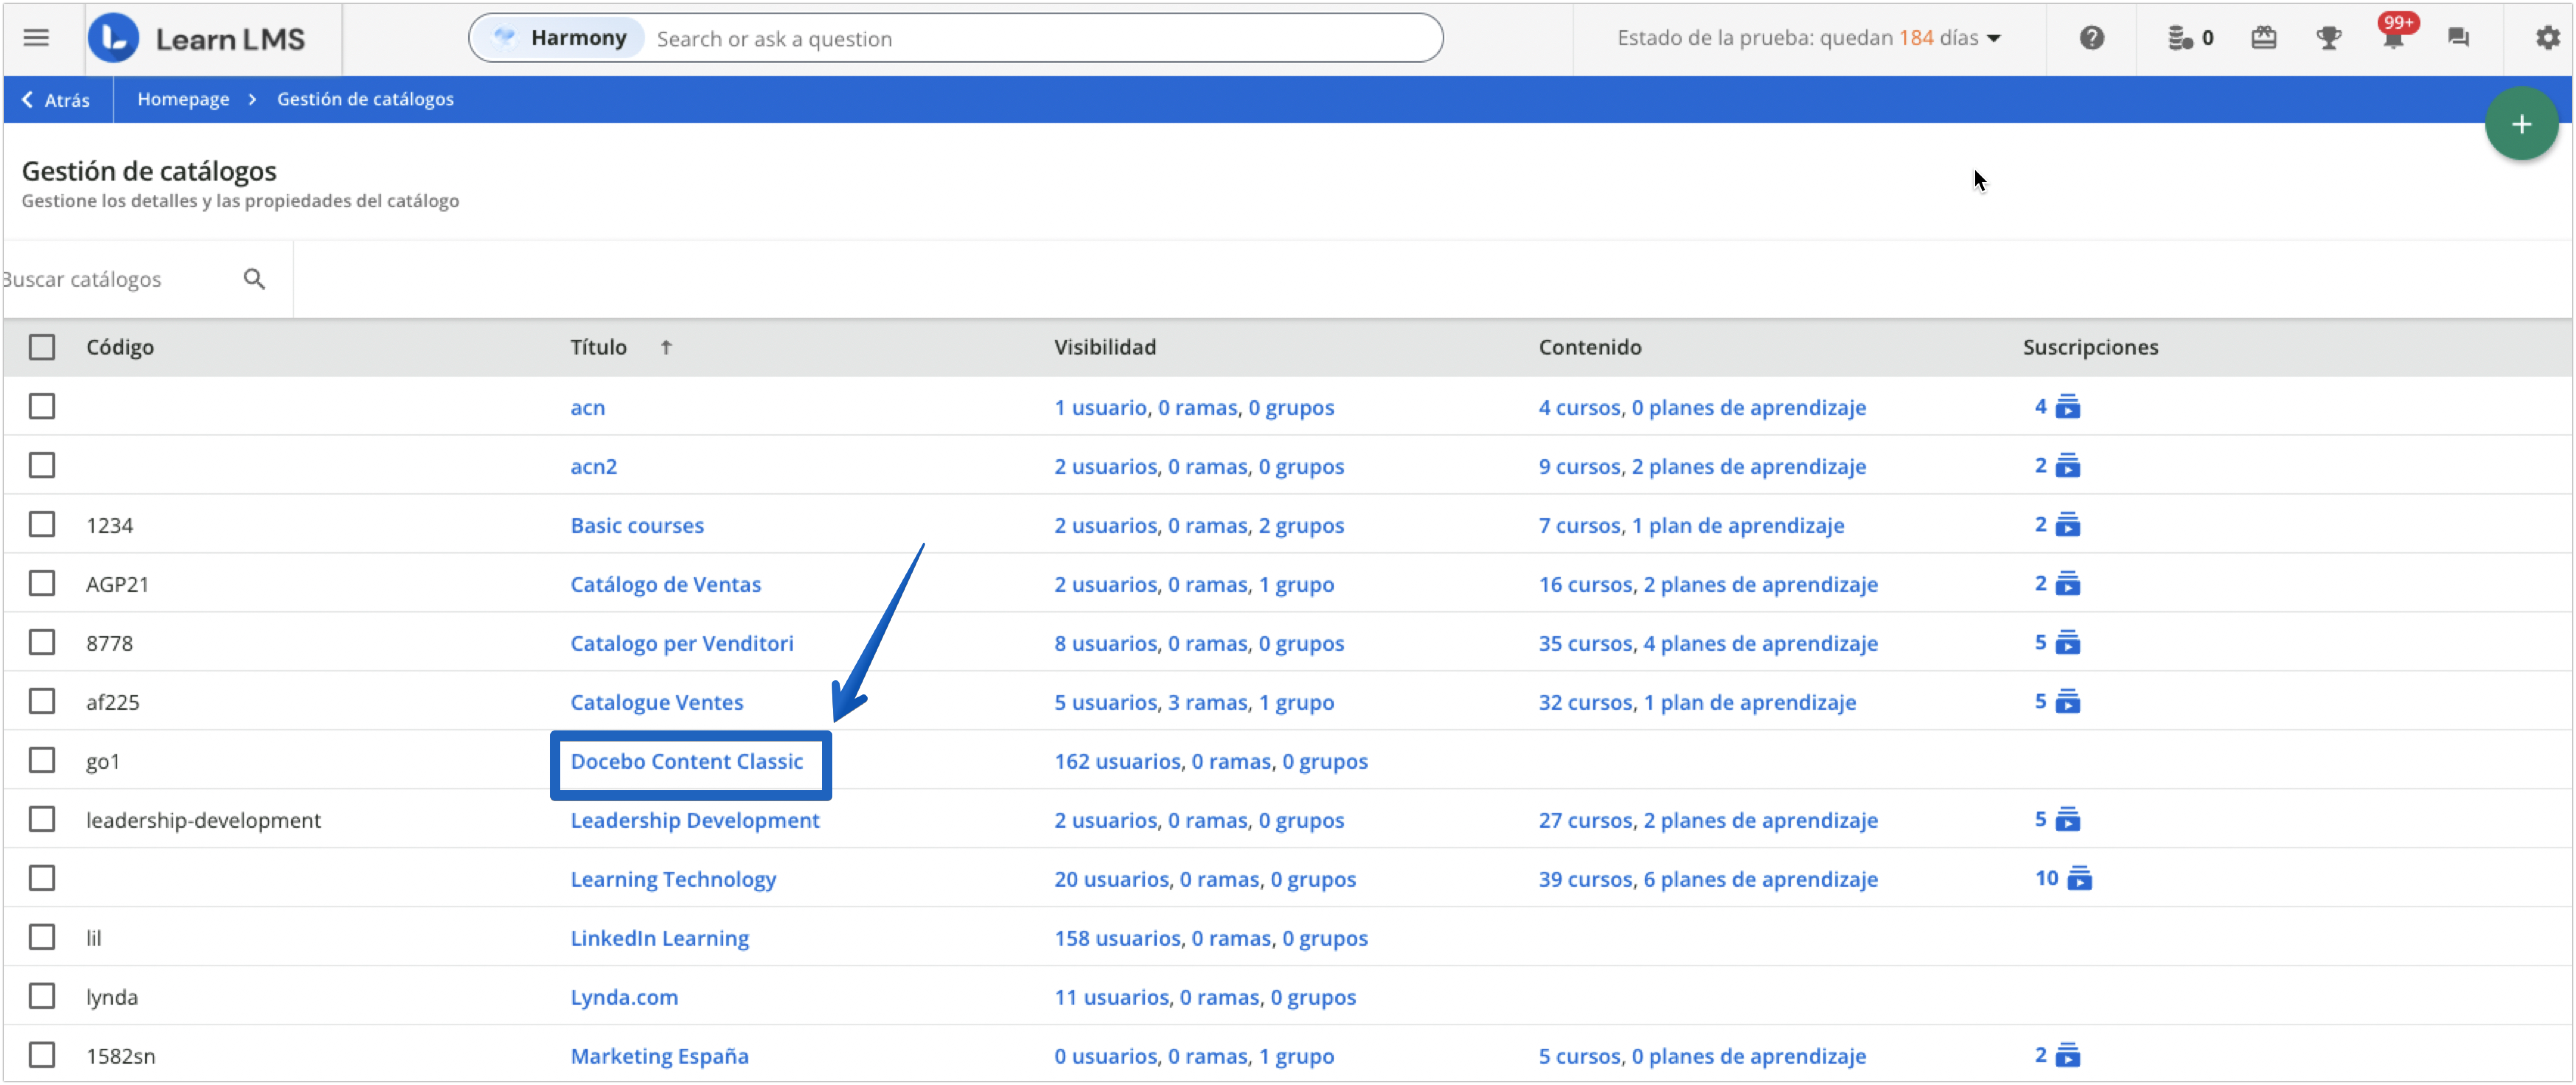Viewport: 2576px width, 1085px height.
Task: Open Homepage breadcrumb
Action: coord(183,99)
